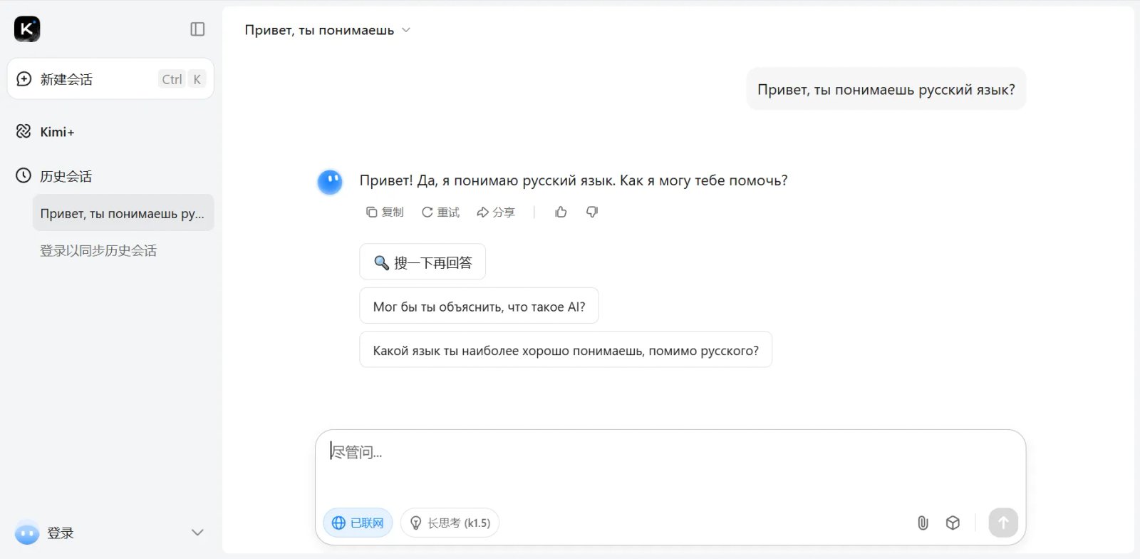This screenshot has width=1140, height=559.
Task: Attach a file with the paperclip icon
Action: [923, 523]
